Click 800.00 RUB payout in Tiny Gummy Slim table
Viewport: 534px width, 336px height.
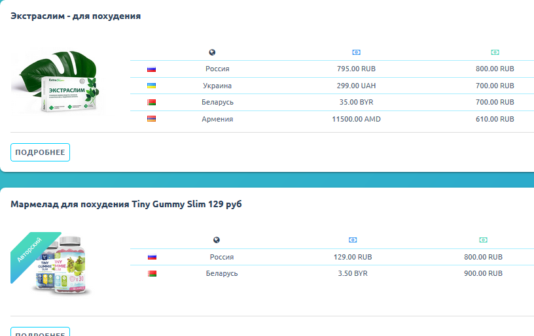(x=483, y=257)
